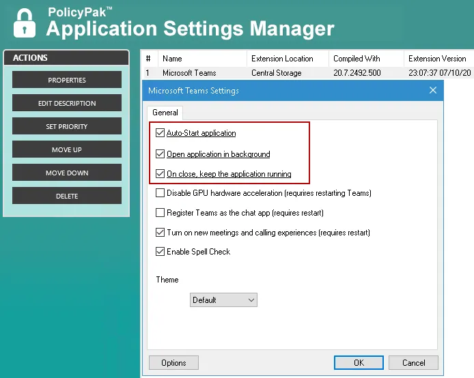This screenshot has width=474, height=378.
Task: Disable the Enable Spell Check checkbox
Action: click(161, 252)
